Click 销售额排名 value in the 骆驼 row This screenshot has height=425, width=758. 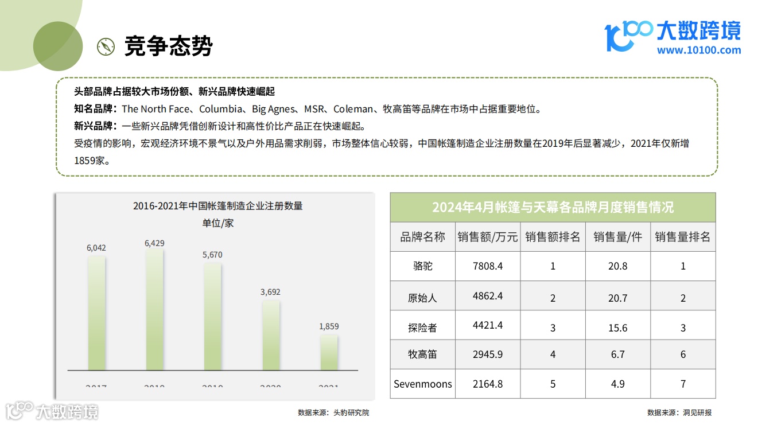553,266
